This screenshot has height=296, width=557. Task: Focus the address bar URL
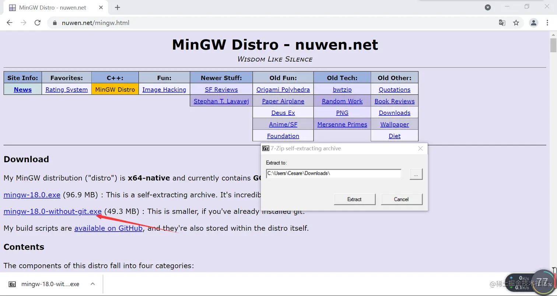coord(95,23)
